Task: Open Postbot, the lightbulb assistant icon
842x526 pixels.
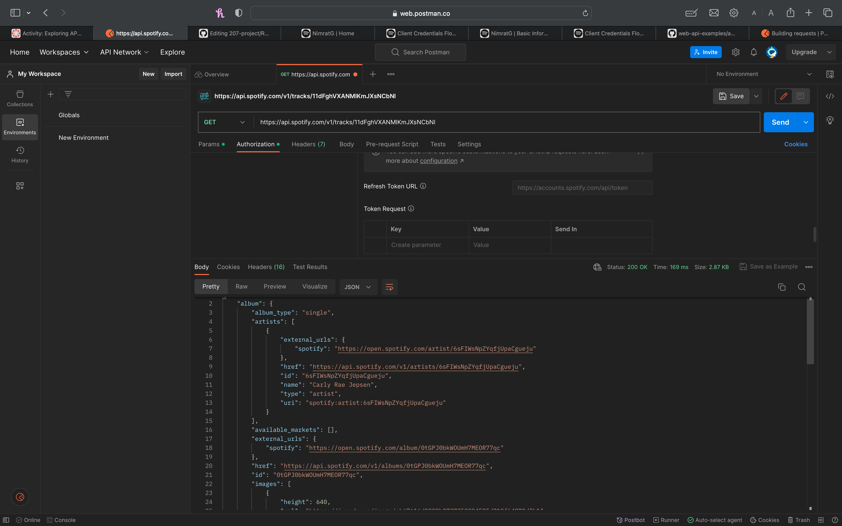Action: (830, 120)
